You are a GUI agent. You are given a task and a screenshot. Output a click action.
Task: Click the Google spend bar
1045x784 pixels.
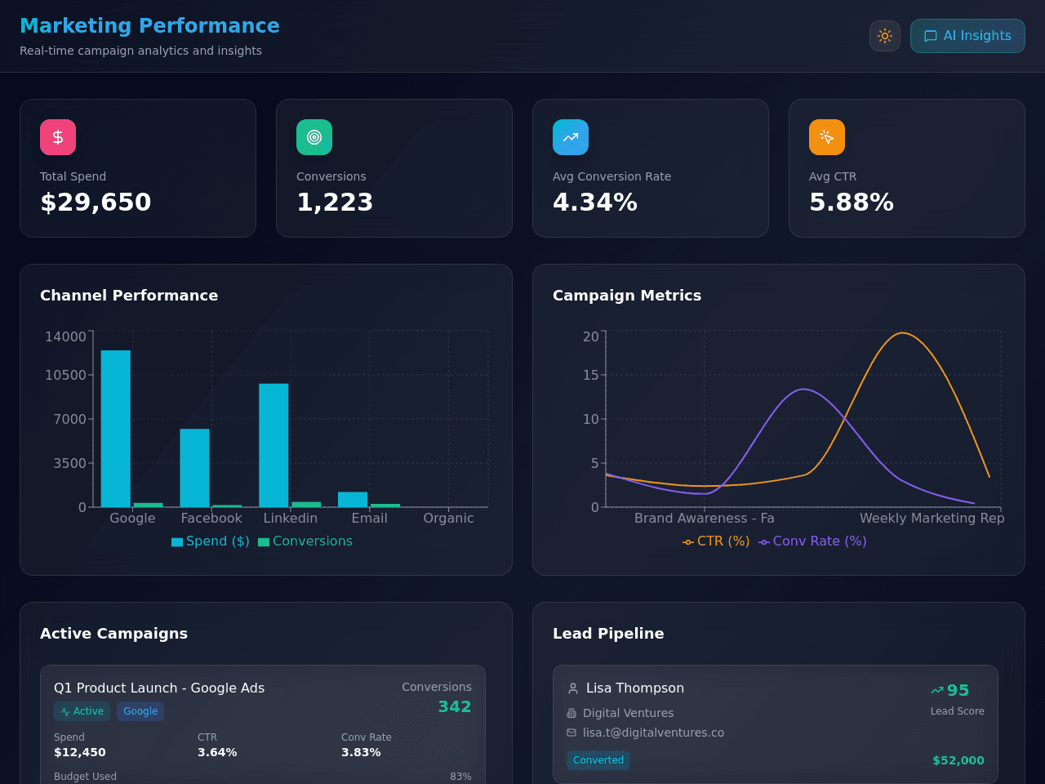pos(116,429)
